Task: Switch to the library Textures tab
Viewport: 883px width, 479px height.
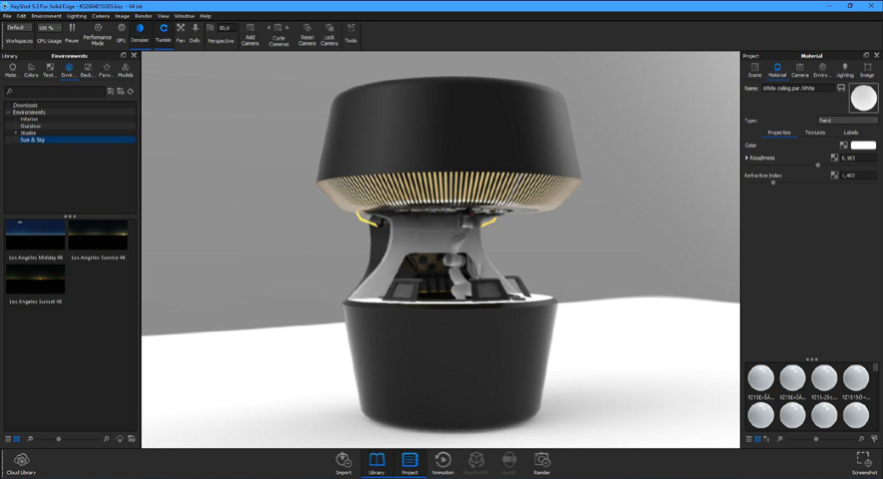Action: pos(50,71)
